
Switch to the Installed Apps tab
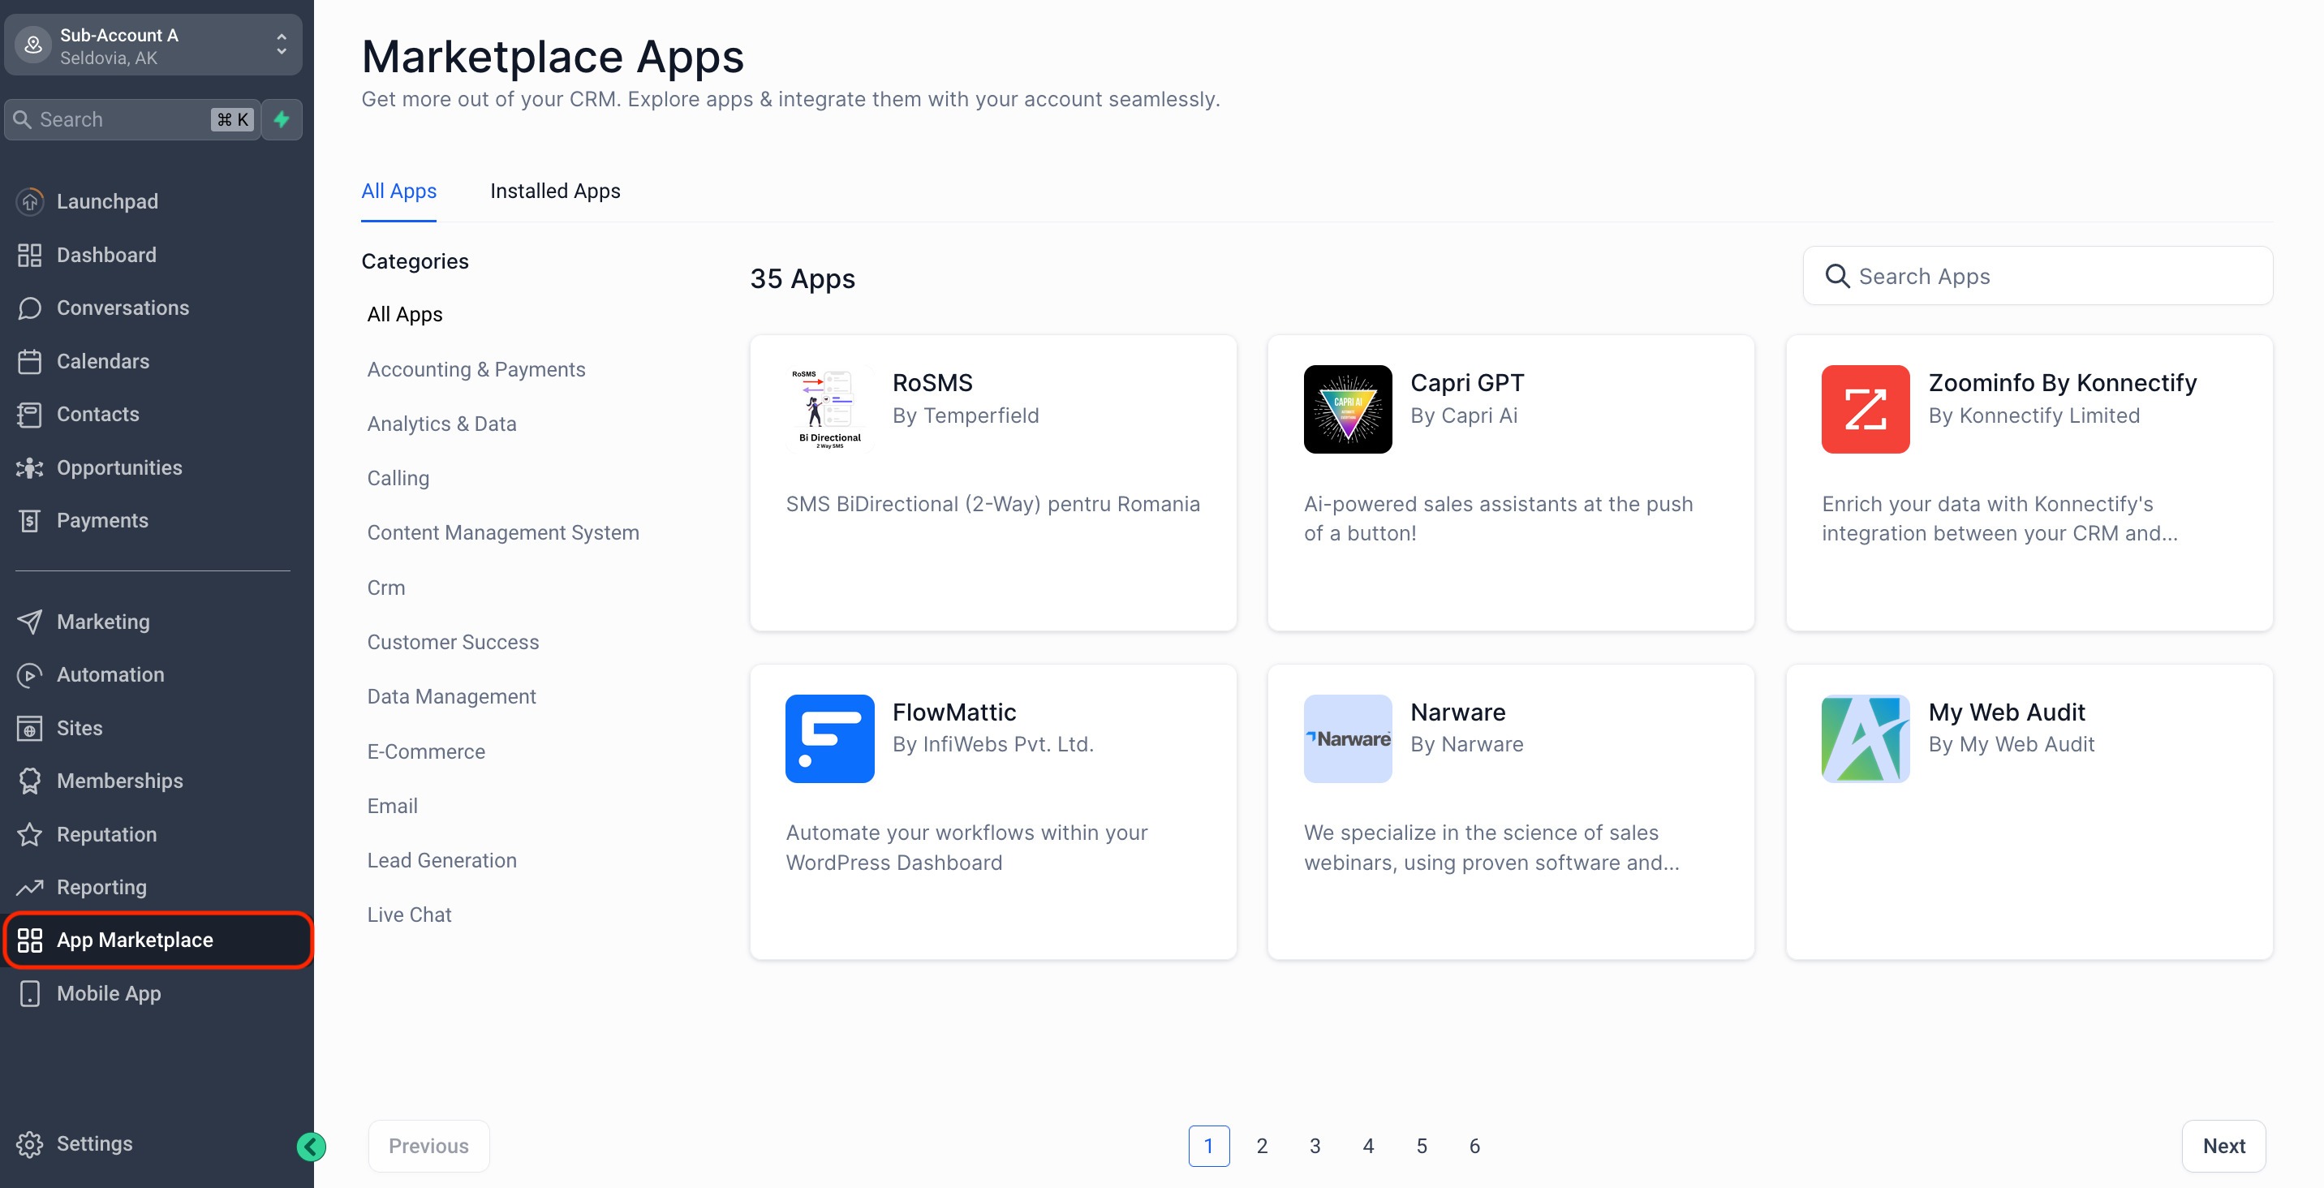tap(555, 192)
